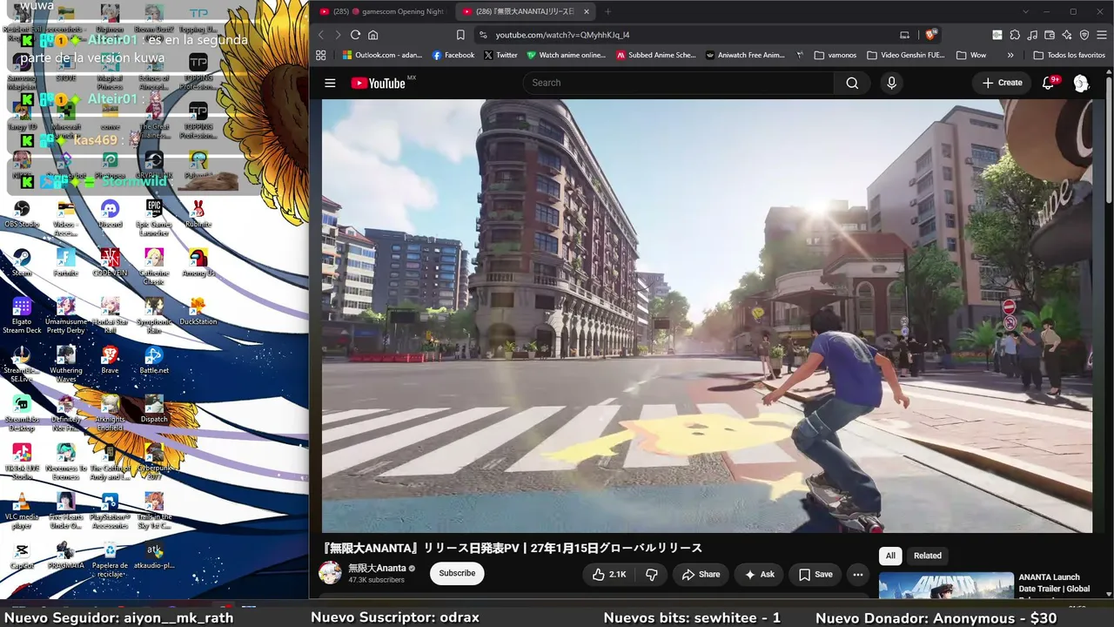
Task: Open the Aniwatch Free Anime bookmark
Action: pyautogui.click(x=745, y=55)
